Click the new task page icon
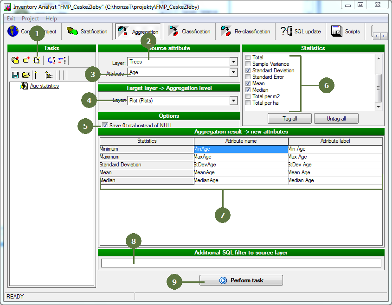The height and width of the screenshot is (305, 392). (x=37, y=60)
